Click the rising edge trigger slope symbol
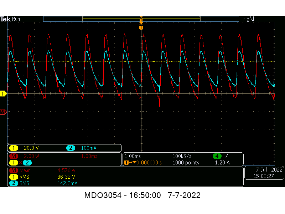 pos(227,156)
